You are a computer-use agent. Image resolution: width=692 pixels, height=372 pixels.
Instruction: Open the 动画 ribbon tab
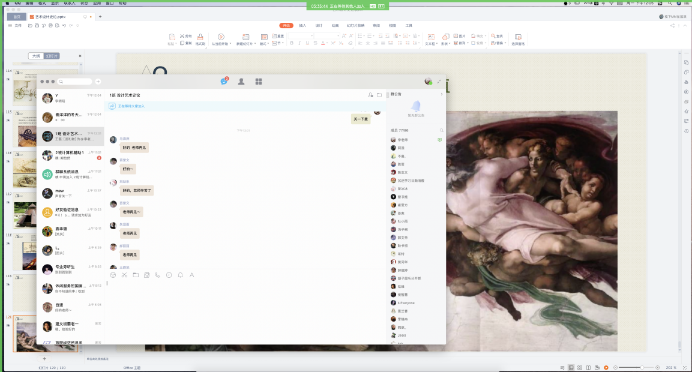[x=335, y=26]
